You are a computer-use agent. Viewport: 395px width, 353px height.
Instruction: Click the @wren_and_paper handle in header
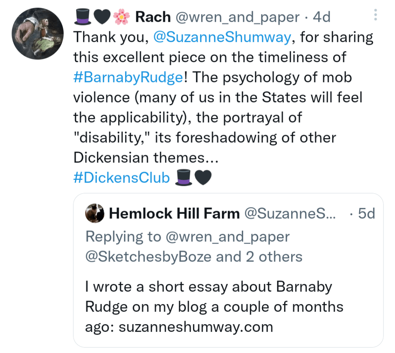click(x=237, y=17)
